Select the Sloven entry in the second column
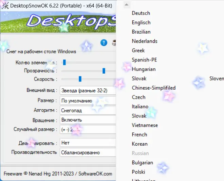The image size is (224, 181). (217, 78)
